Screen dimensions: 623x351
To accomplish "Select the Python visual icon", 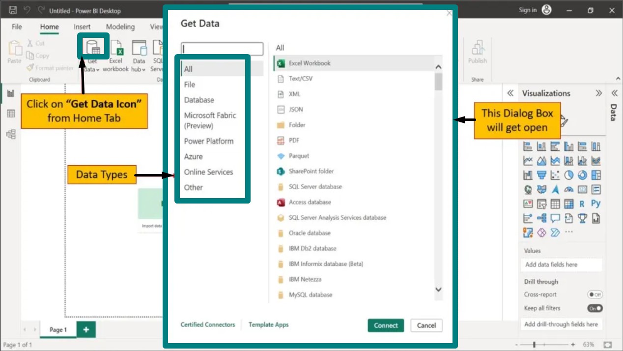I will pyautogui.click(x=596, y=204).
